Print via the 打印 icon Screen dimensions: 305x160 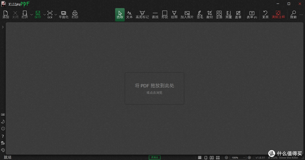(x=75, y=15)
